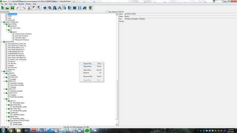The width and height of the screenshot is (237, 133).
Task: Collapse the Leaderboard folder
Action: click(x=7, y=113)
